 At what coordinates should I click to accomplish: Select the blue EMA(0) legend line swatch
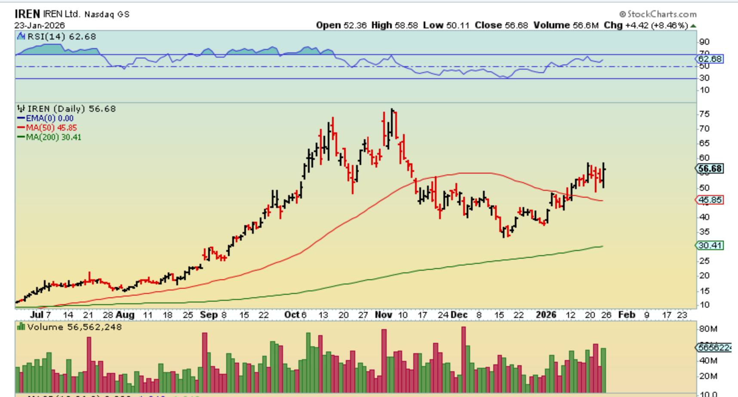tap(21, 118)
